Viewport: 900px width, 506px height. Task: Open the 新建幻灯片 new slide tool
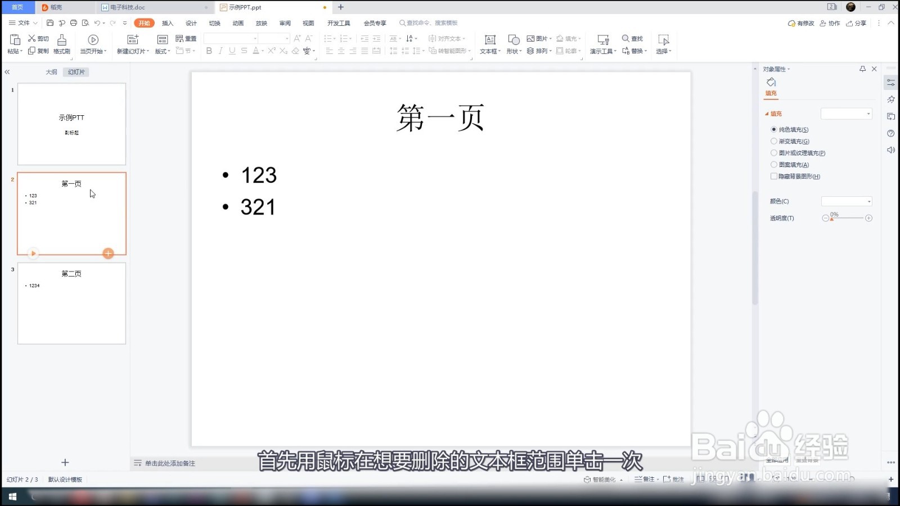point(132,43)
